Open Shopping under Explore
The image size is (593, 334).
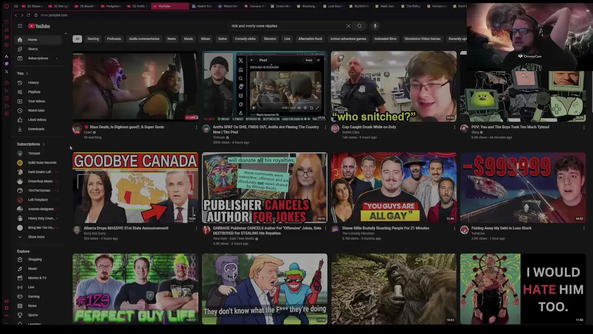[x=38, y=259]
